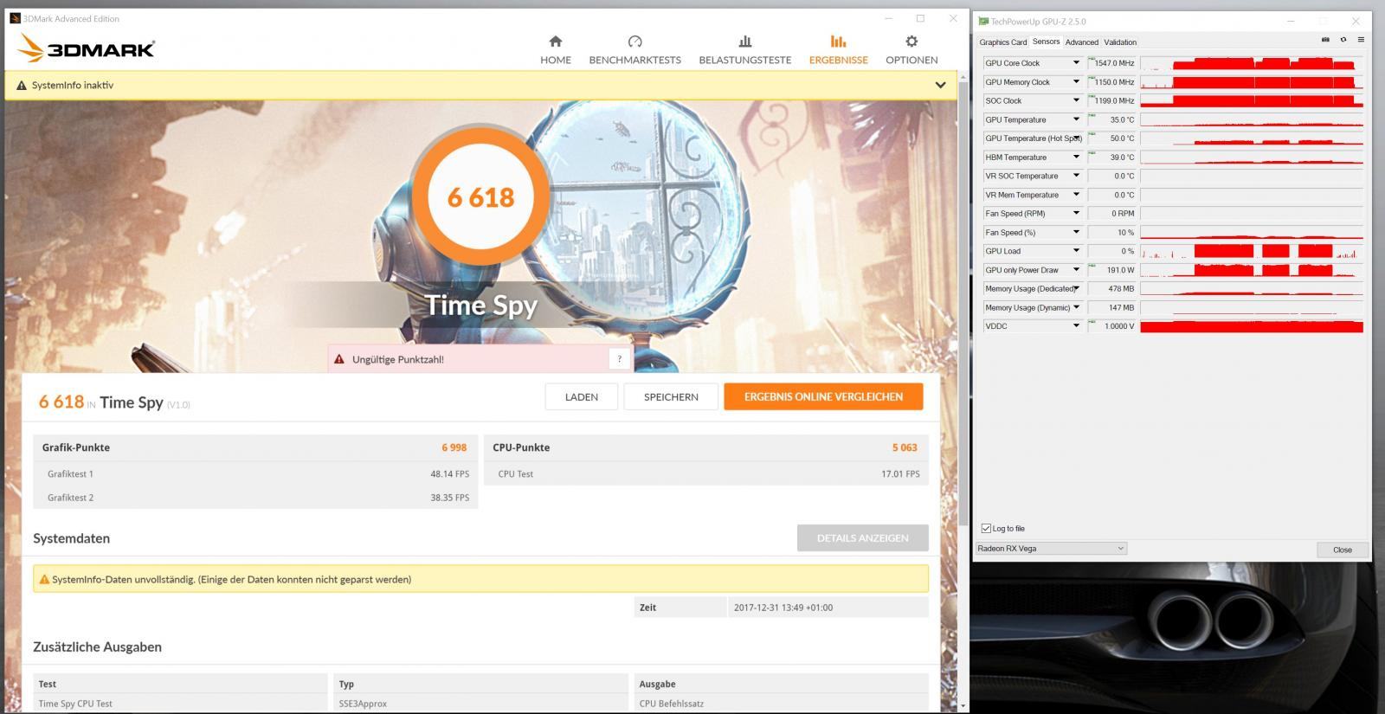Open Ergebnisse results chart icon

pos(838,41)
